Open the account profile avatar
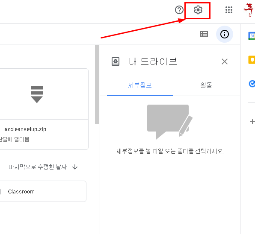 tap(249, 10)
